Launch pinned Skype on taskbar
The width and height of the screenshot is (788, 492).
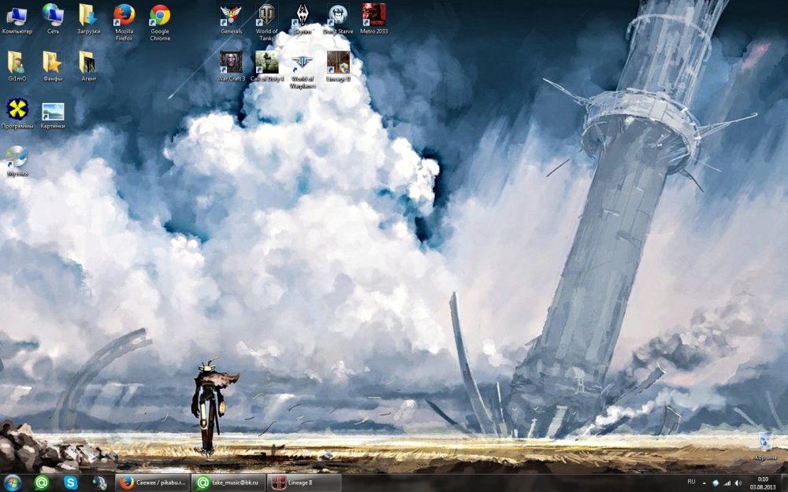71,483
